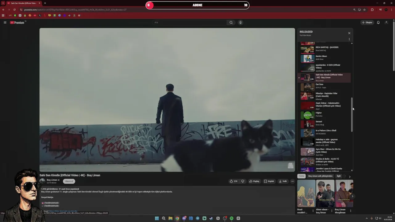The image size is (395, 222).
Task: Open the browser extensions puzzle icon
Action: [x=372, y=10]
